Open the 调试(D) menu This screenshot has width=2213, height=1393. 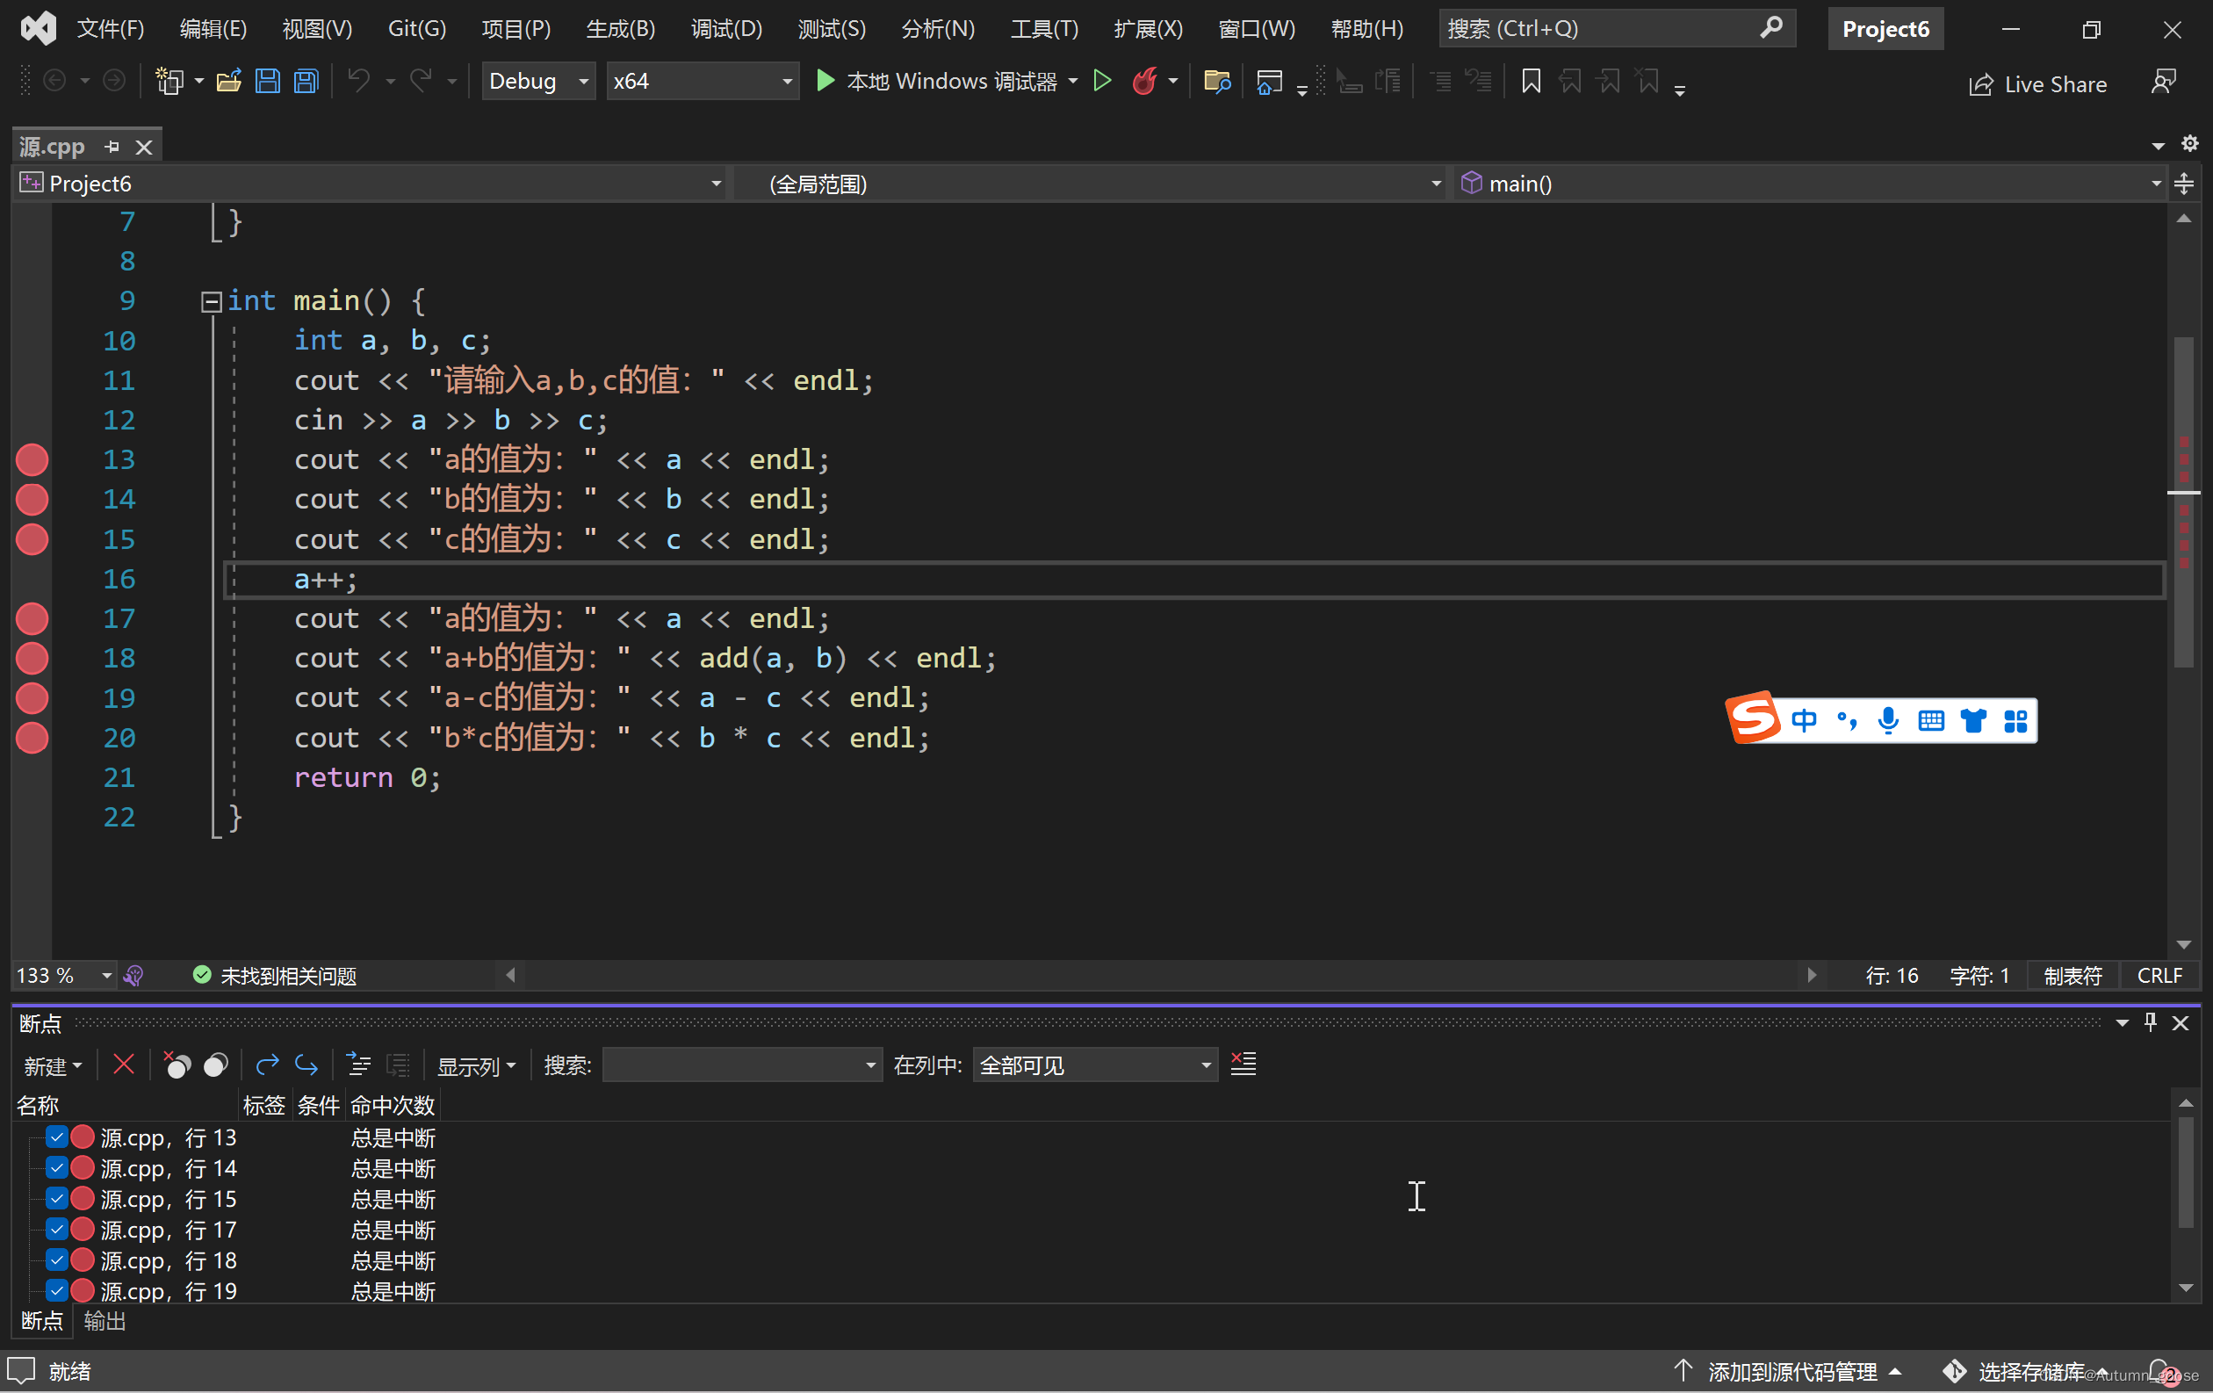pos(726,28)
